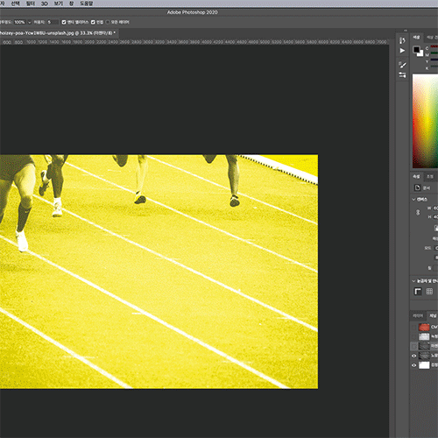Open the Actions panel play icon
Viewport: 438px width, 438px height.
tap(402, 51)
